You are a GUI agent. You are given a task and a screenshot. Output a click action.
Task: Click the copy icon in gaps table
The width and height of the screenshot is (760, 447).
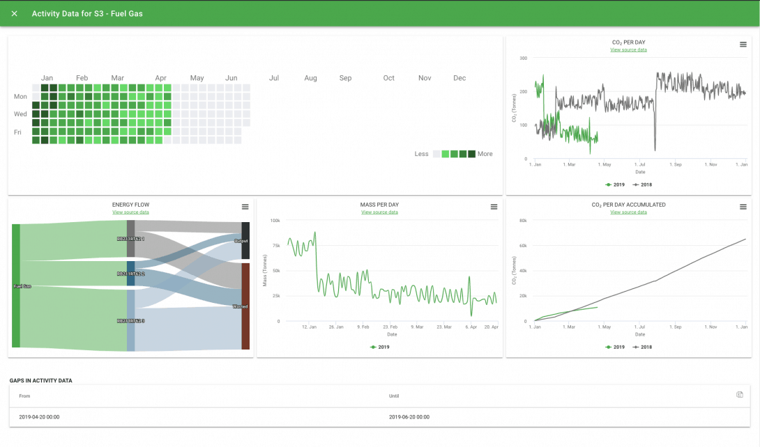tap(740, 395)
